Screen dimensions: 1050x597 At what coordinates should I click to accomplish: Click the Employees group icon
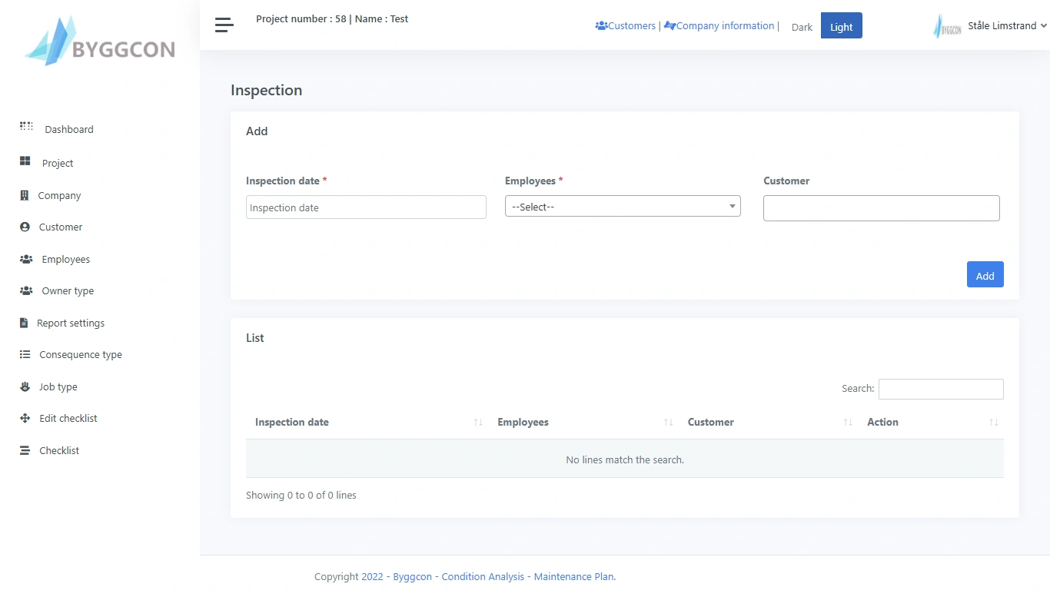tap(26, 259)
